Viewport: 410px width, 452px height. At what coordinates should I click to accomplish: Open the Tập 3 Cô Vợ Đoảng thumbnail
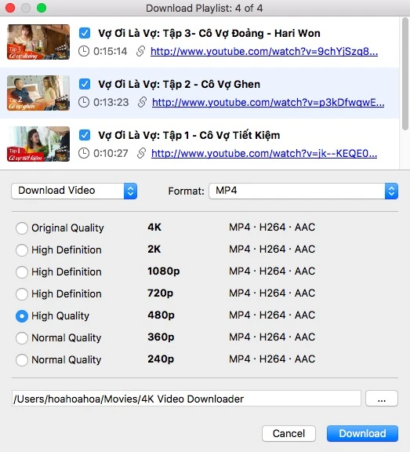click(38, 42)
